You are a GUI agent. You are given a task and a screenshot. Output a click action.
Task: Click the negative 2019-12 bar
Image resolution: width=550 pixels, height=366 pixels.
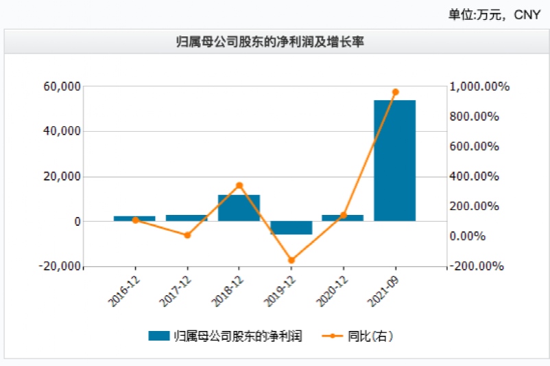(x=291, y=228)
